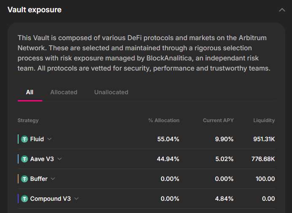The height and width of the screenshot is (213, 292).
Task: Click the Liquidity column header
Action: pos(264,120)
